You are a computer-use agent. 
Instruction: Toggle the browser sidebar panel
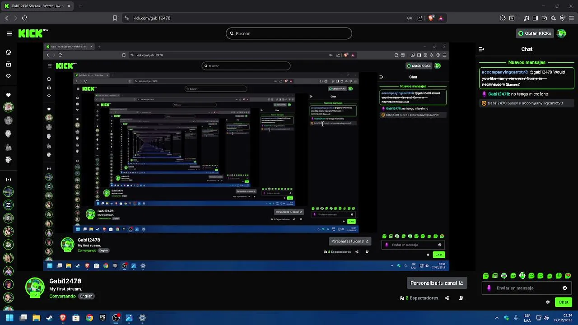tap(535, 18)
